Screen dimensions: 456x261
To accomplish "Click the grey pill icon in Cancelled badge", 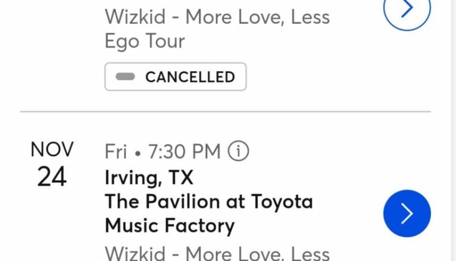I will pyautogui.click(x=125, y=77).
